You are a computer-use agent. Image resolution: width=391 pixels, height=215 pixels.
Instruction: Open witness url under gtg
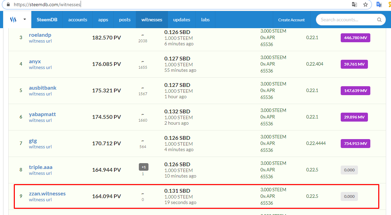(x=40, y=147)
